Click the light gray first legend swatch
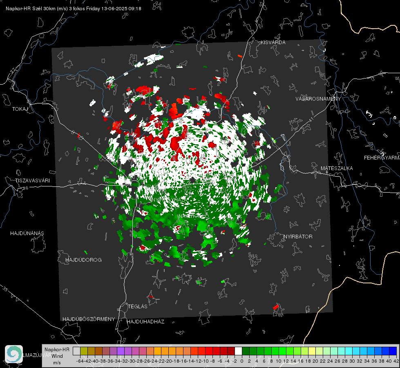400x368 pixels. [x=76, y=351]
